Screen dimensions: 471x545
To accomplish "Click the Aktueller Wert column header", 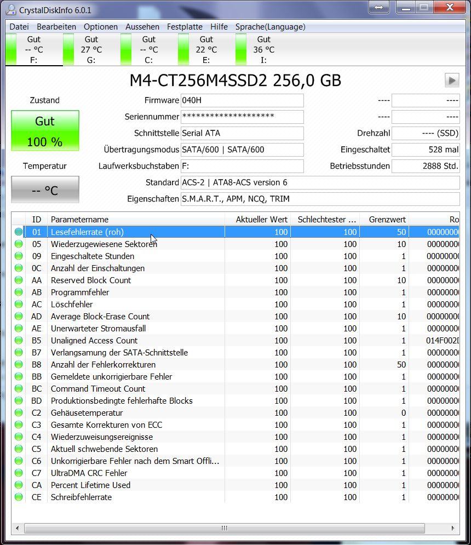I will [x=257, y=219].
